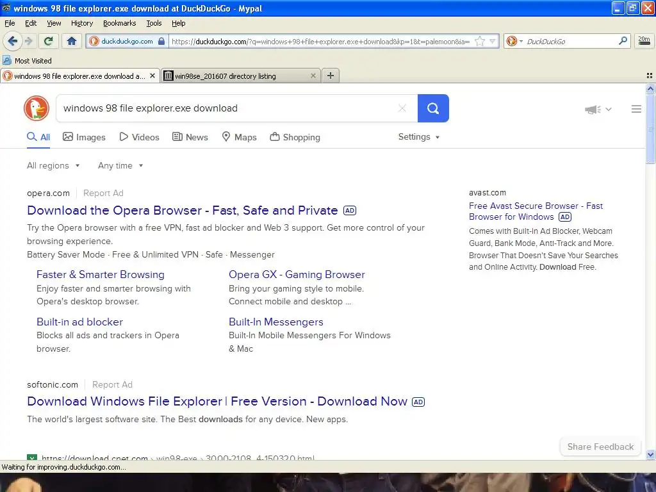This screenshot has height=492, width=656.
Task: Click the duckduckgo.com site identity label
Action: coord(127,42)
